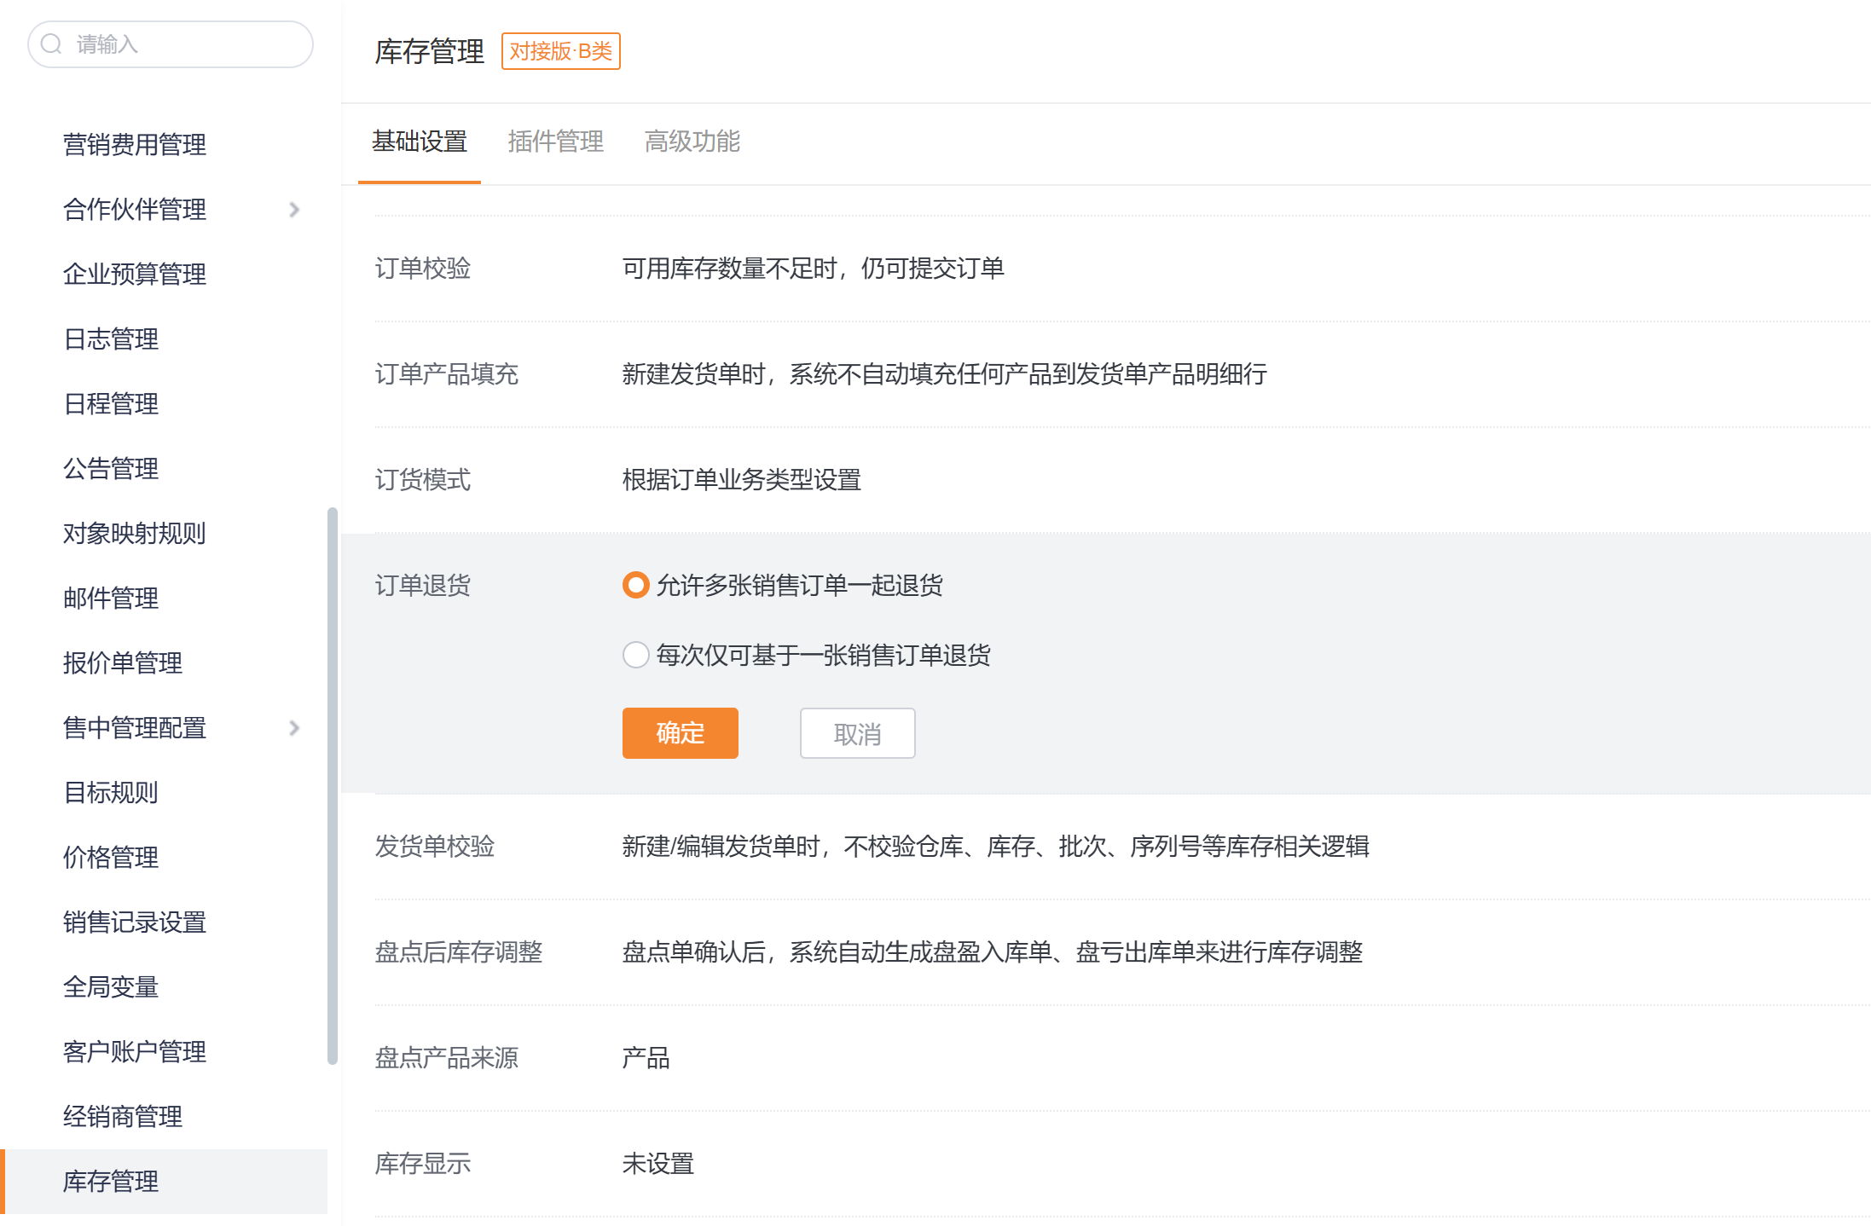Click the 取消 button
The height and width of the screenshot is (1226, 1871).
pos(857,733)
